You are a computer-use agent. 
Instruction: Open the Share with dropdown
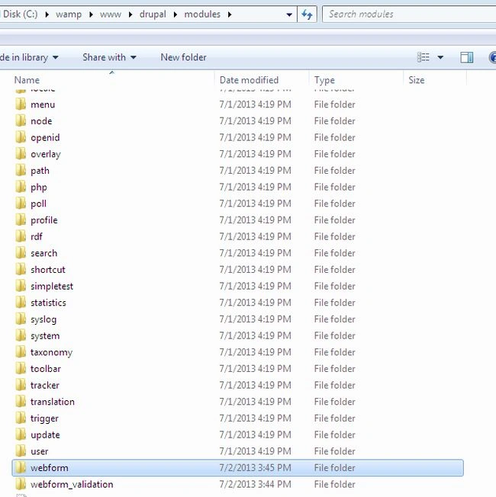coord(109,57)
